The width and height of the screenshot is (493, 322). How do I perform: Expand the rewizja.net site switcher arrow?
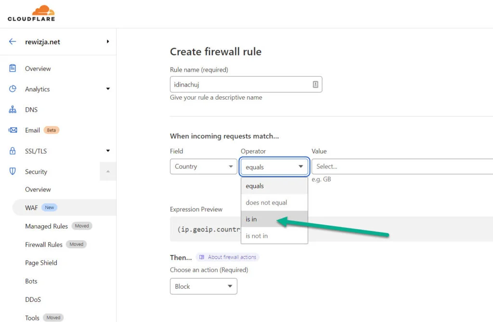point(108,41)
